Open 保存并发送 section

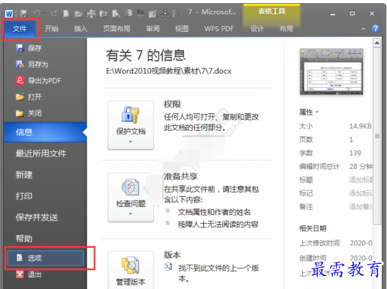[x=37, y=217]
